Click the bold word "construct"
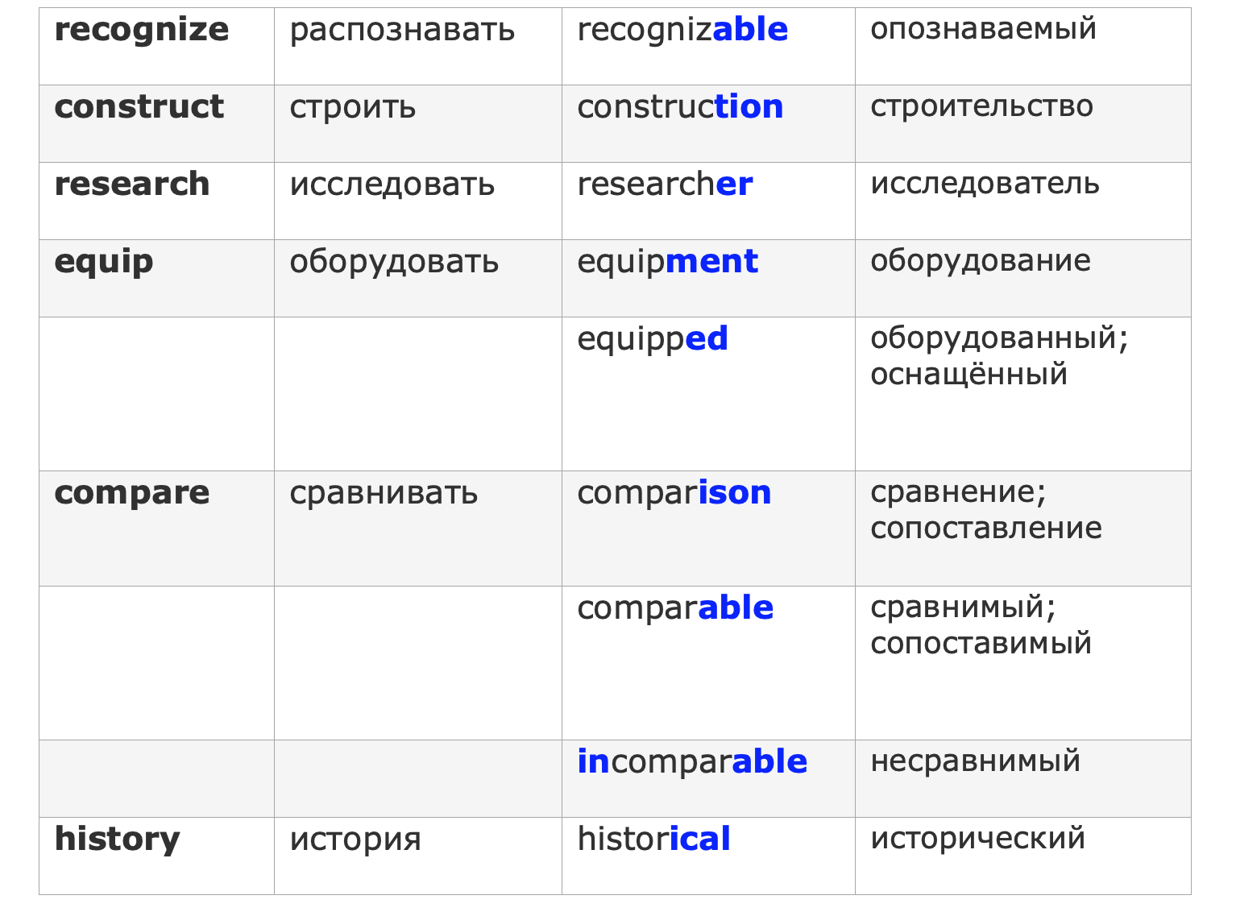The image size is (1236, 912). (x=139, y=107)
